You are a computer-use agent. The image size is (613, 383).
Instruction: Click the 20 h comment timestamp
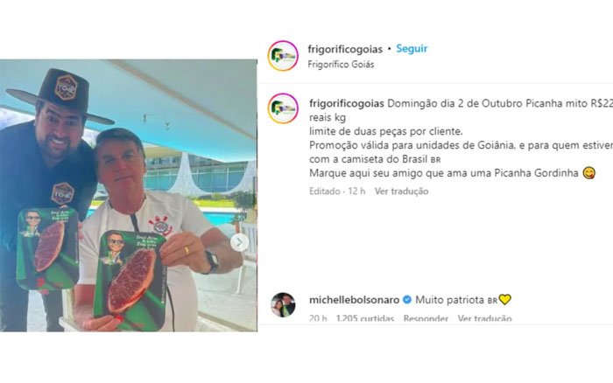(318, 318)
